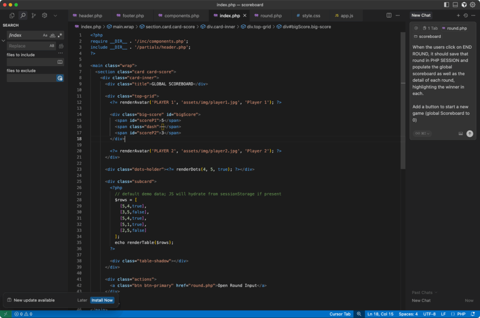This screenshot has width=480, height=318.
Task: Open the Explorer files view icon
Action: [12, 15]
